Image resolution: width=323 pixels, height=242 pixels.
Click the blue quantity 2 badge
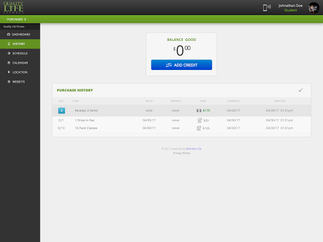click(61, 110)
